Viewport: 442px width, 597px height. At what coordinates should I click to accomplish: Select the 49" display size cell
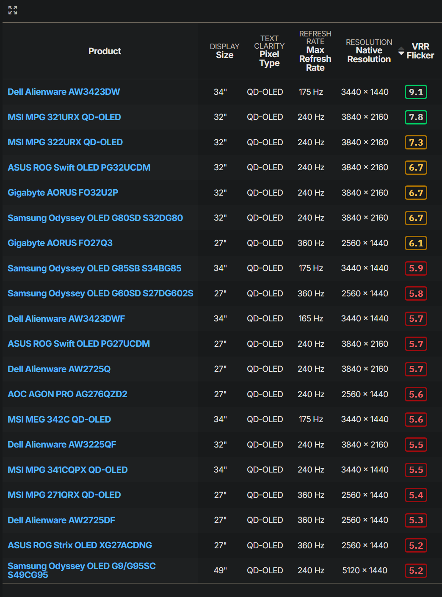[x=220, y=571]
